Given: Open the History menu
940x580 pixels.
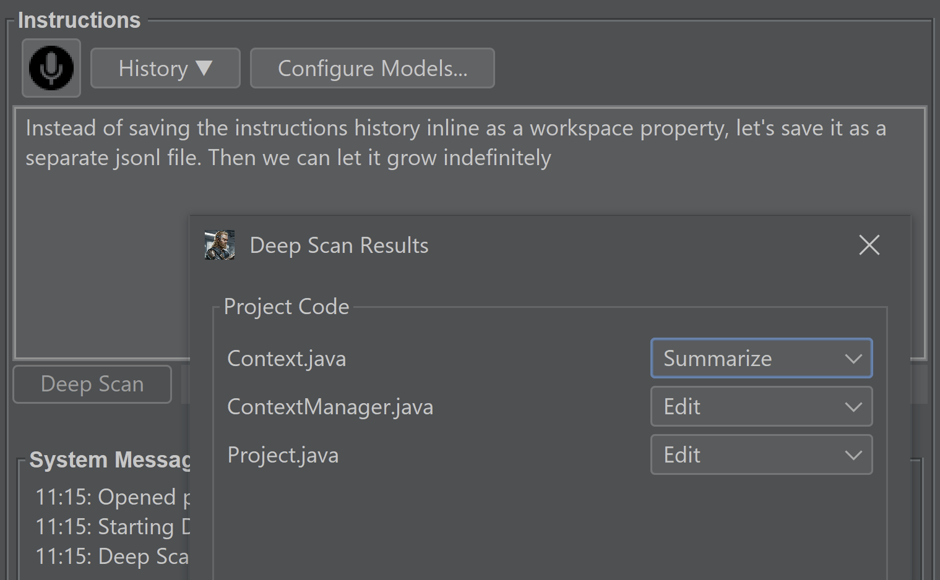Looking at the screenshot, I should coord(165,68).
